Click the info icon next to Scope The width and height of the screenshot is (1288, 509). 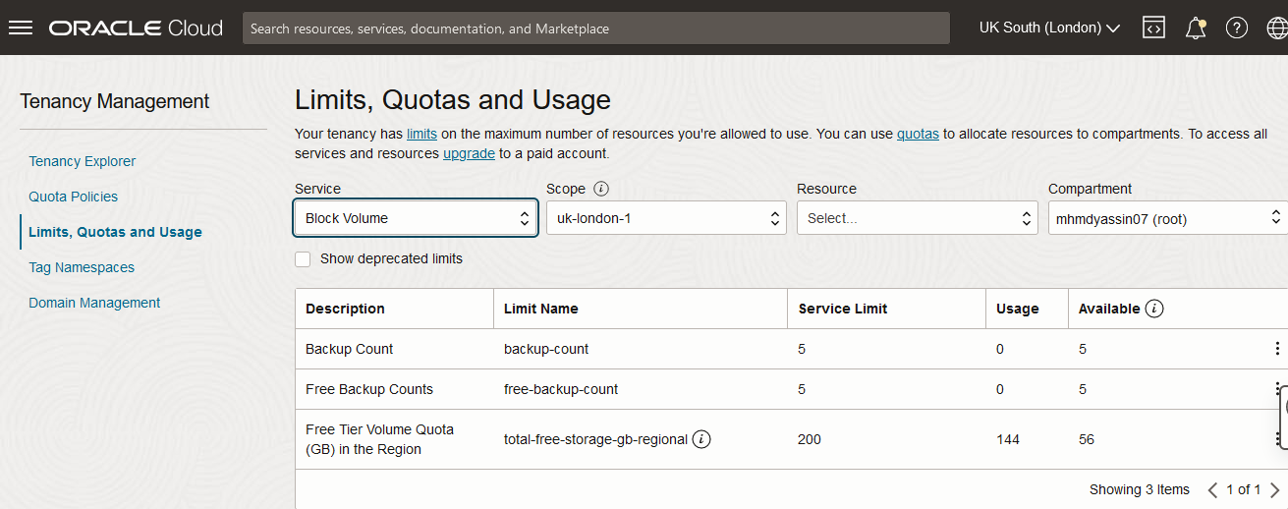pos(601,189)
